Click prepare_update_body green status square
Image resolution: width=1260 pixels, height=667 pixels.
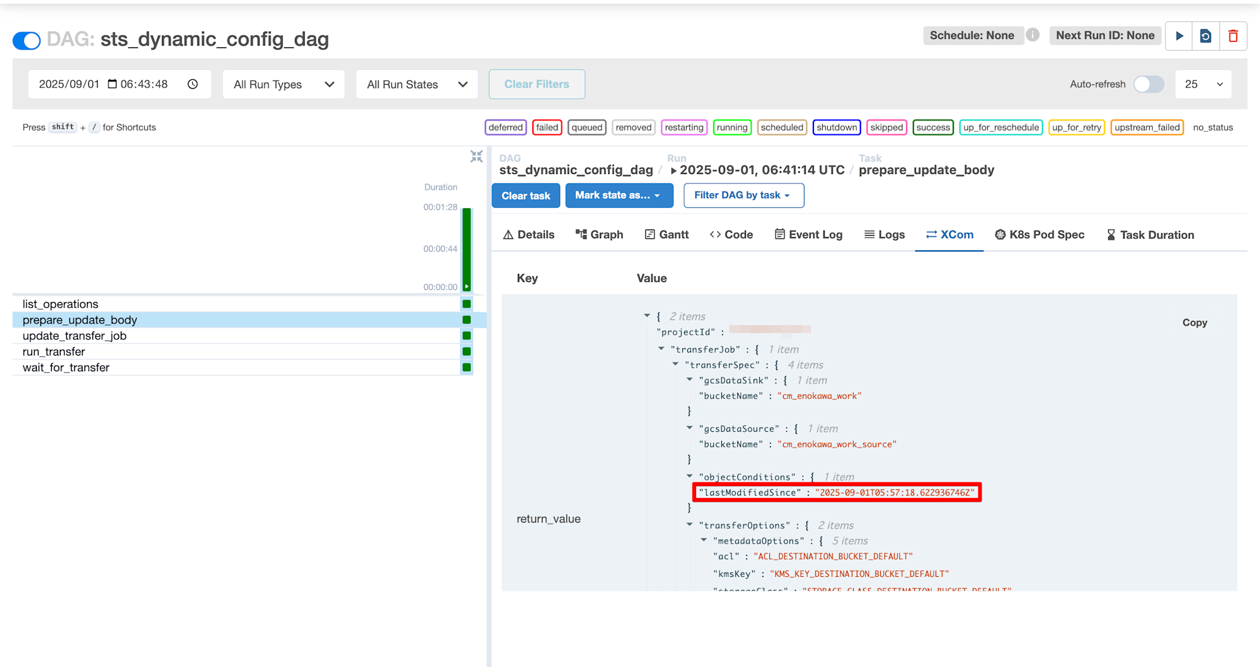(467, 320)
